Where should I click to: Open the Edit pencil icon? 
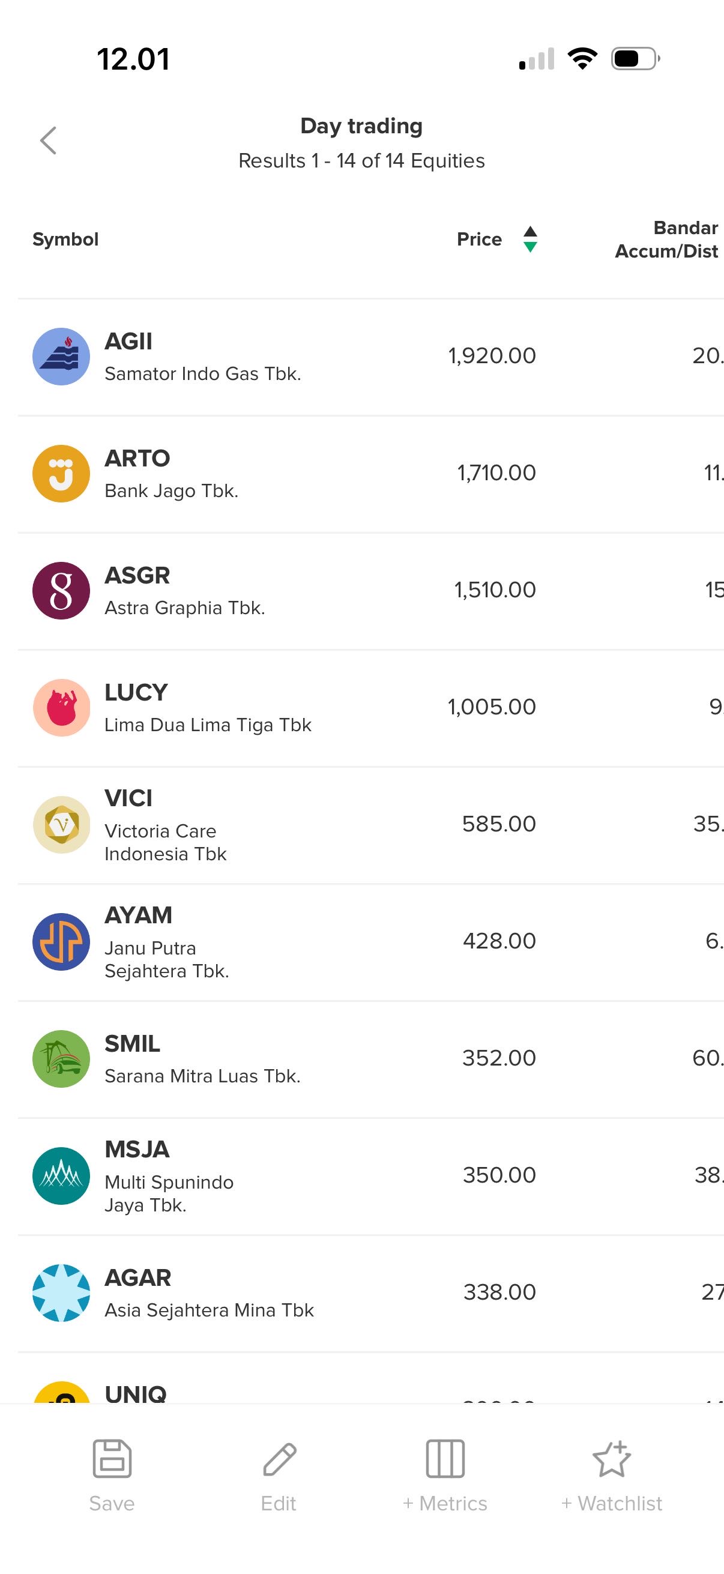click(x=279, y=1459)
